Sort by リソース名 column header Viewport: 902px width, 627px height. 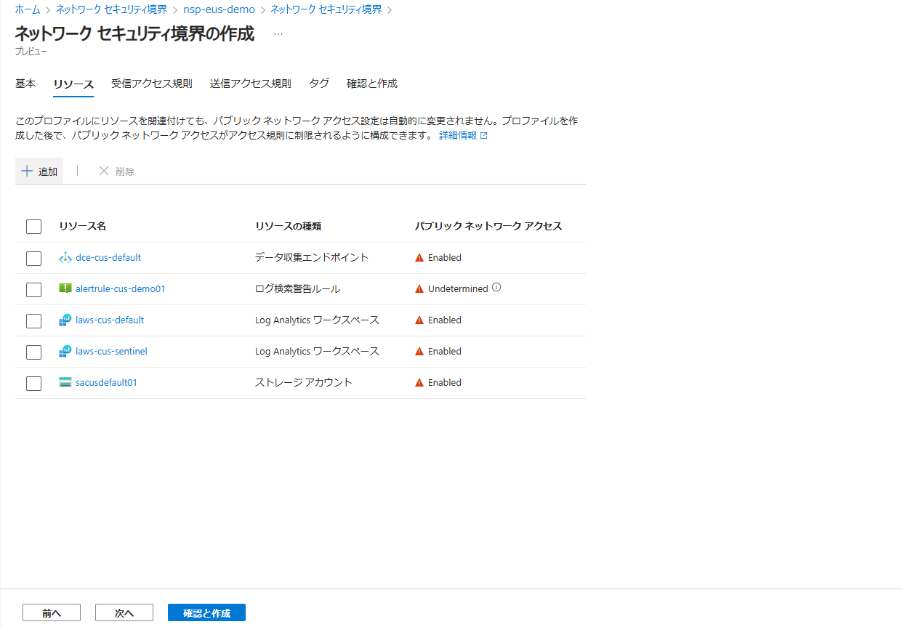83,226
